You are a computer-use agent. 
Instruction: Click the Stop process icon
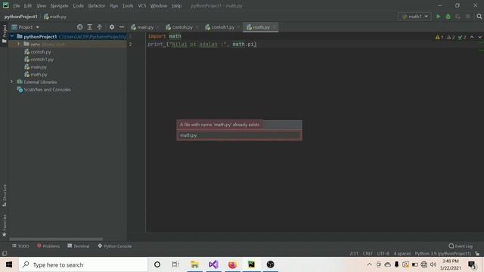point(468,17)
